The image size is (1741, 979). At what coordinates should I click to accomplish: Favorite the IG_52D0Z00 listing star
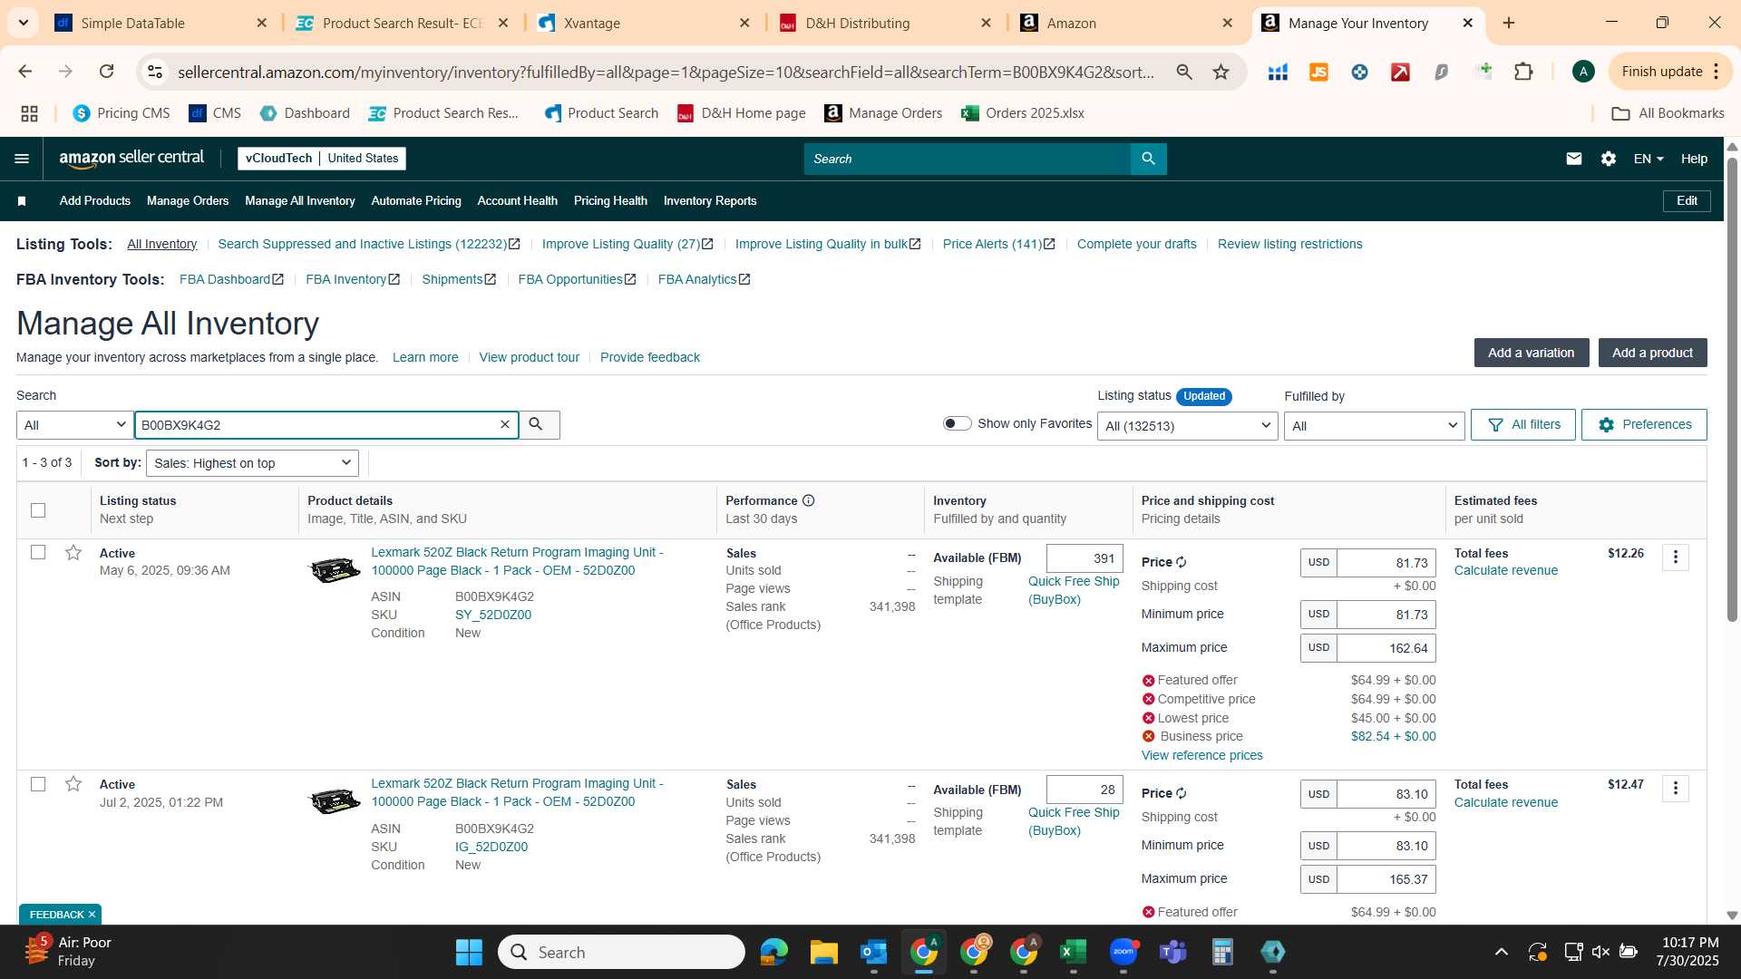pyautogui.click(x=73, y=784)
